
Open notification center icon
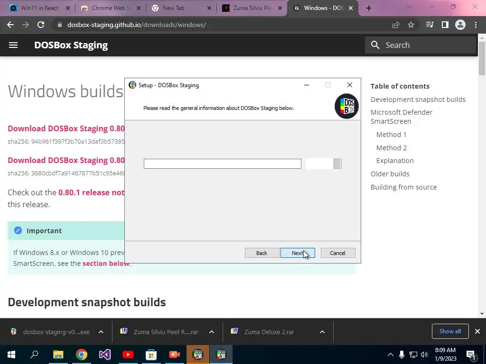pos(471,355)
